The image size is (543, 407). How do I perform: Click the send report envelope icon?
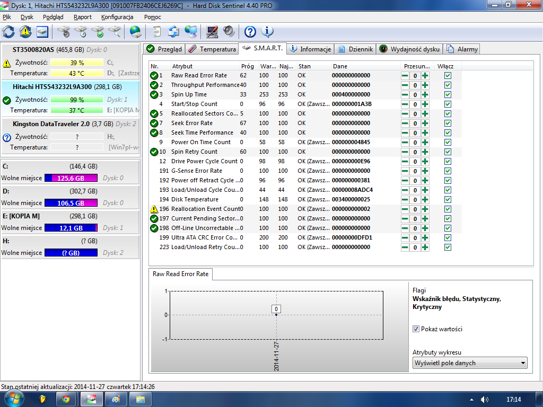(x=173, y=32)
